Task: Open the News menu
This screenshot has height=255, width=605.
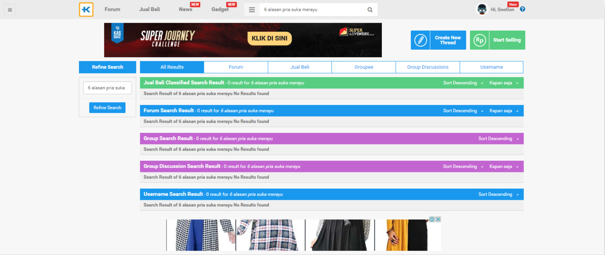Action: 186,9
